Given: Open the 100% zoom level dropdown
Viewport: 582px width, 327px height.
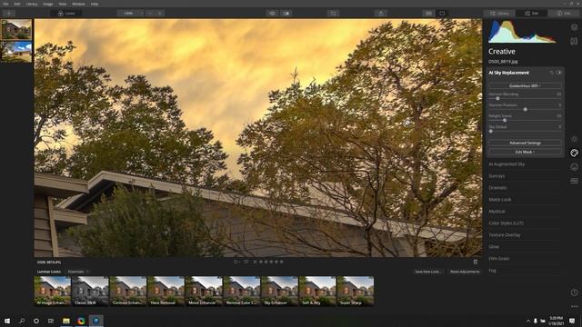Looking at the screenshot, I should [131, 14].
